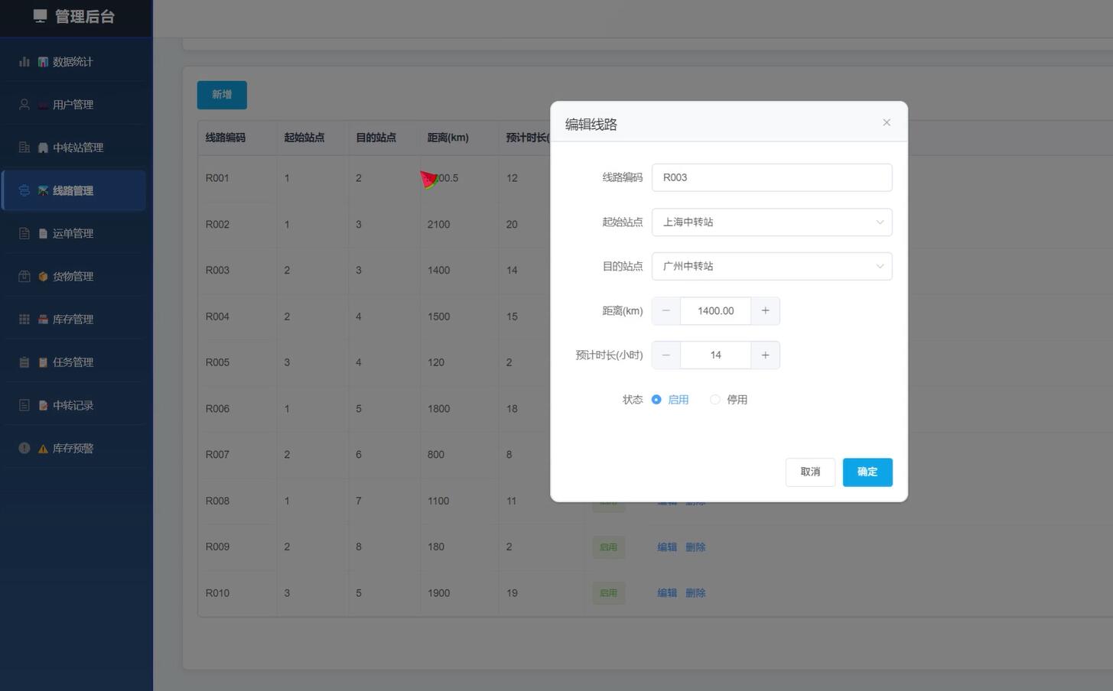
Task: Click the 线路编码 input field
Action: coord(772,177)
